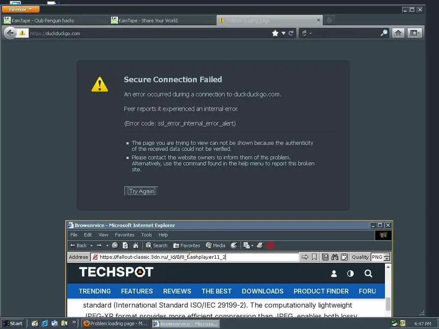Click the clipboard icon in Browservice bar
Image resolution: width=439 pixels, height=329 pixels.
coord(344,257)
